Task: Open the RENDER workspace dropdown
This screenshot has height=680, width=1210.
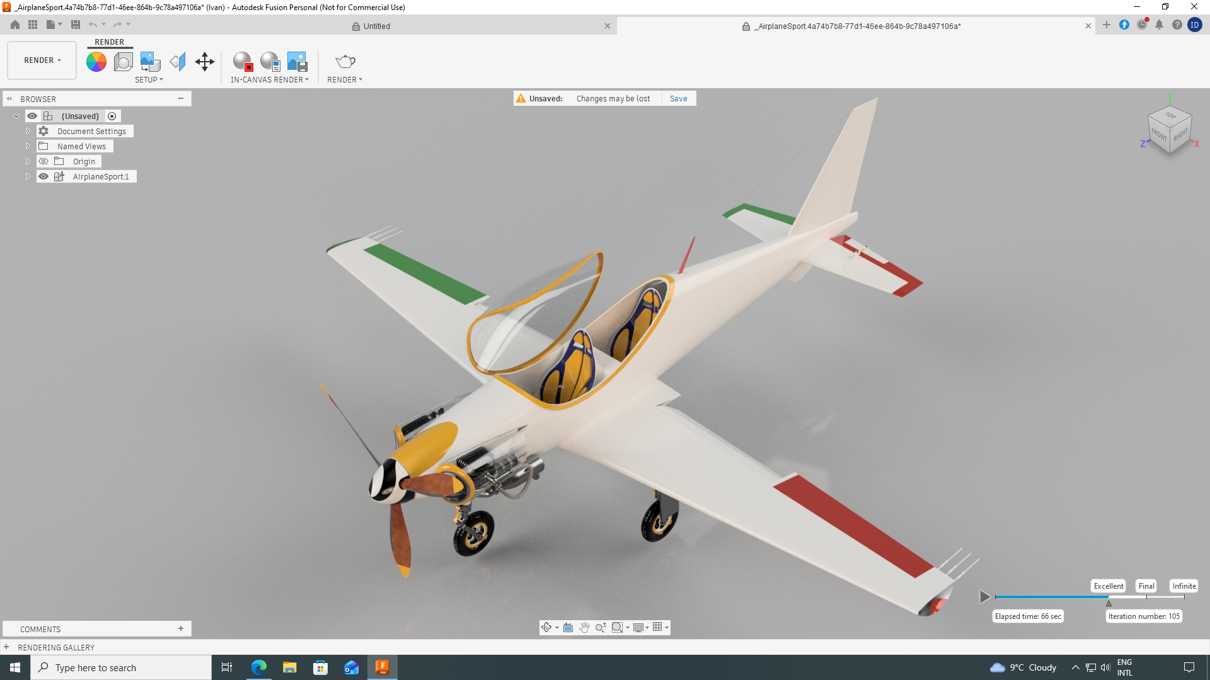Action: pyautogui.click(x=42, y=60)
